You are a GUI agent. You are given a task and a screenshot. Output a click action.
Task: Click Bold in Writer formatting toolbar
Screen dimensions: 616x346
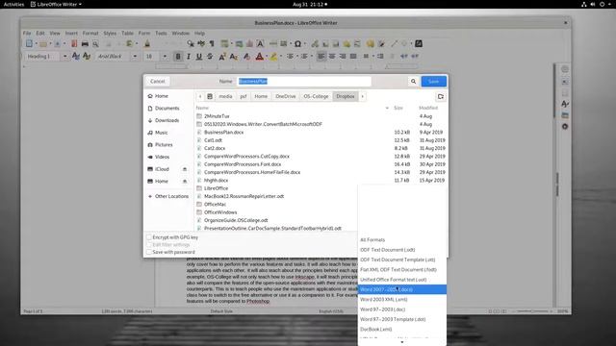[x=178, y=57]
